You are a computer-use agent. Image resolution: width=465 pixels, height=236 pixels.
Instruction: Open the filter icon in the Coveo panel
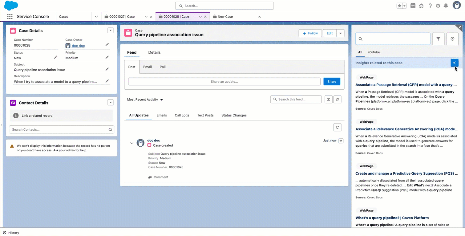coord(438,39)
